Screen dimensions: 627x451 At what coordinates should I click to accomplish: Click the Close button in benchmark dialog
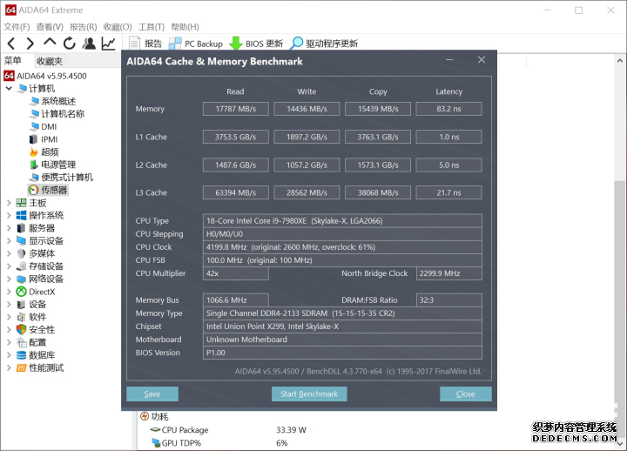465,394
